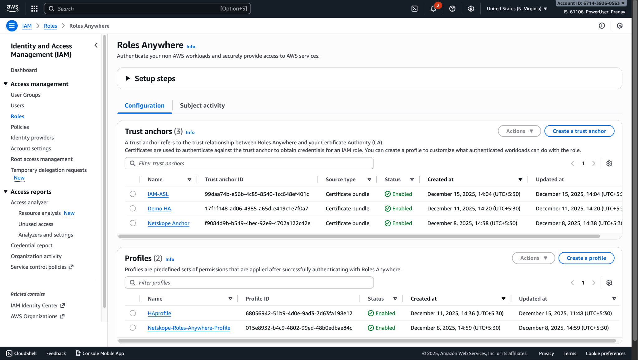This screenshot has height=360, width=638.
Task: Sort trust anchors by Created at column
Action: (520, 180)
